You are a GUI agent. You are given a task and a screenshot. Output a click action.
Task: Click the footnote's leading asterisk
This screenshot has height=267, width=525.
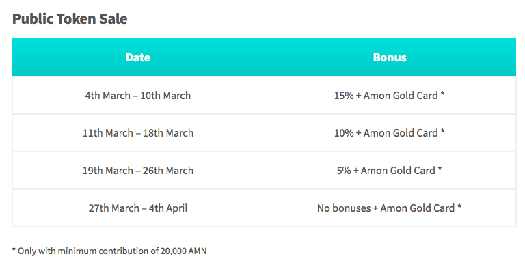pos(14,250)
